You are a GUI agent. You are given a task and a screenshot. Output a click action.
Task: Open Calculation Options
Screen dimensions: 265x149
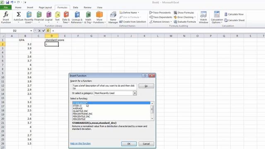[217, 17]
